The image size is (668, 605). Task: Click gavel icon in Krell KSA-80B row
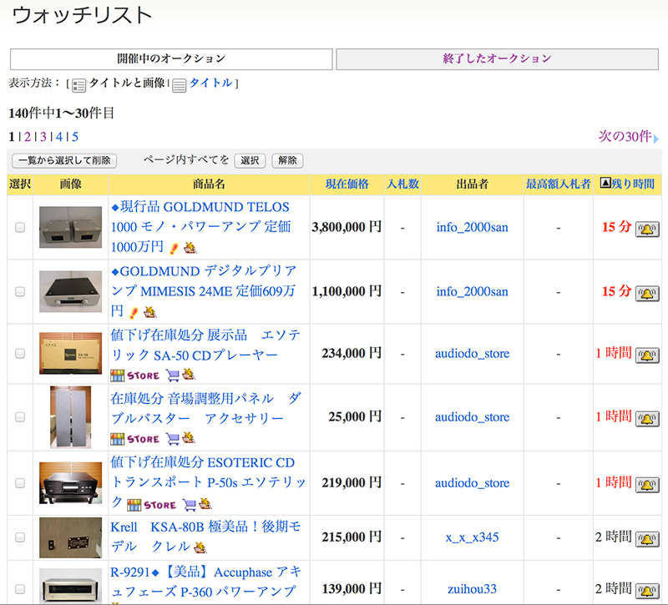(x=200, y=547)
